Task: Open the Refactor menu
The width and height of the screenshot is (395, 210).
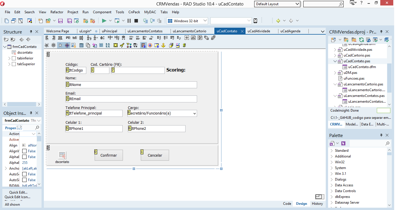Action: pos(57,12)
